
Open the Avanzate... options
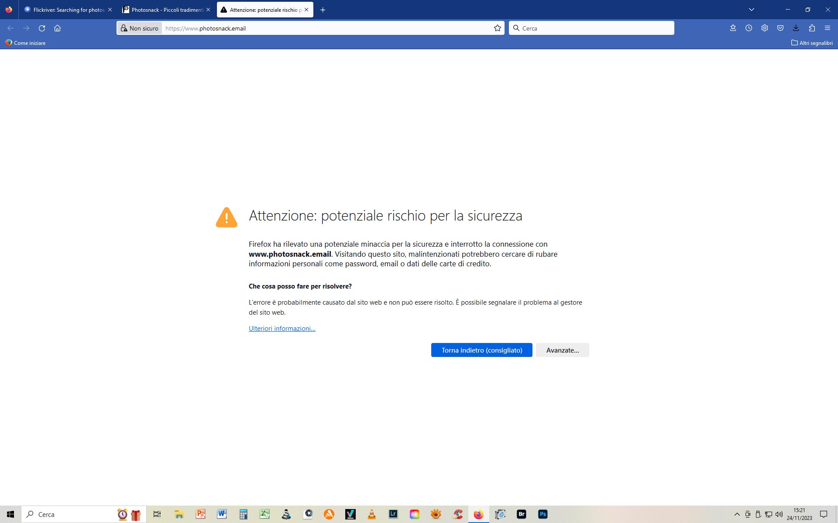coord(562,350)
